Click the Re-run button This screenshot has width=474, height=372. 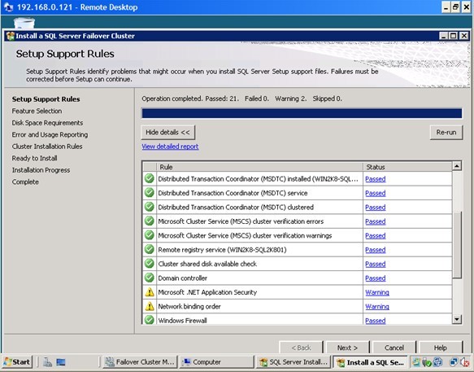pos(446,132)
